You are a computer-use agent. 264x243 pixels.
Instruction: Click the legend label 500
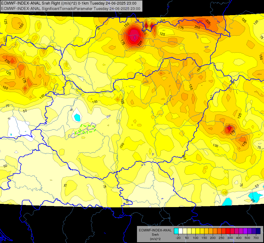[x=247, y=238]
